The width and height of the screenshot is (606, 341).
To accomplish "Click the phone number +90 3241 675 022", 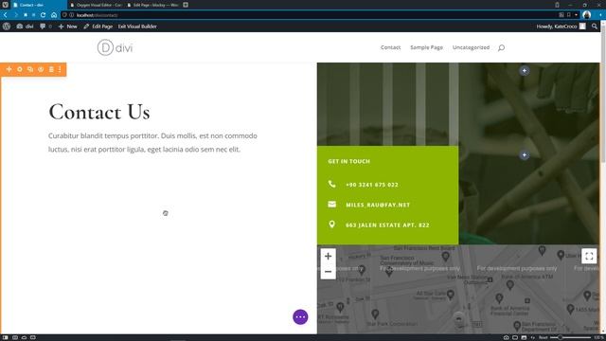I will 372,185.
